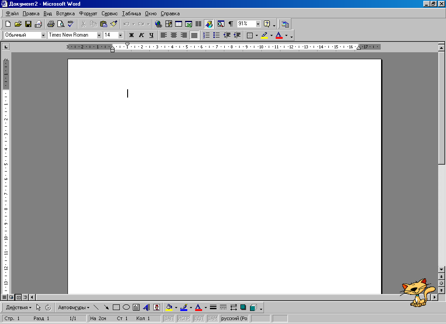Image resolution: width=446 pixels, height=324 pixels.
Task: Open the Document Map
Action: [221, 24]
